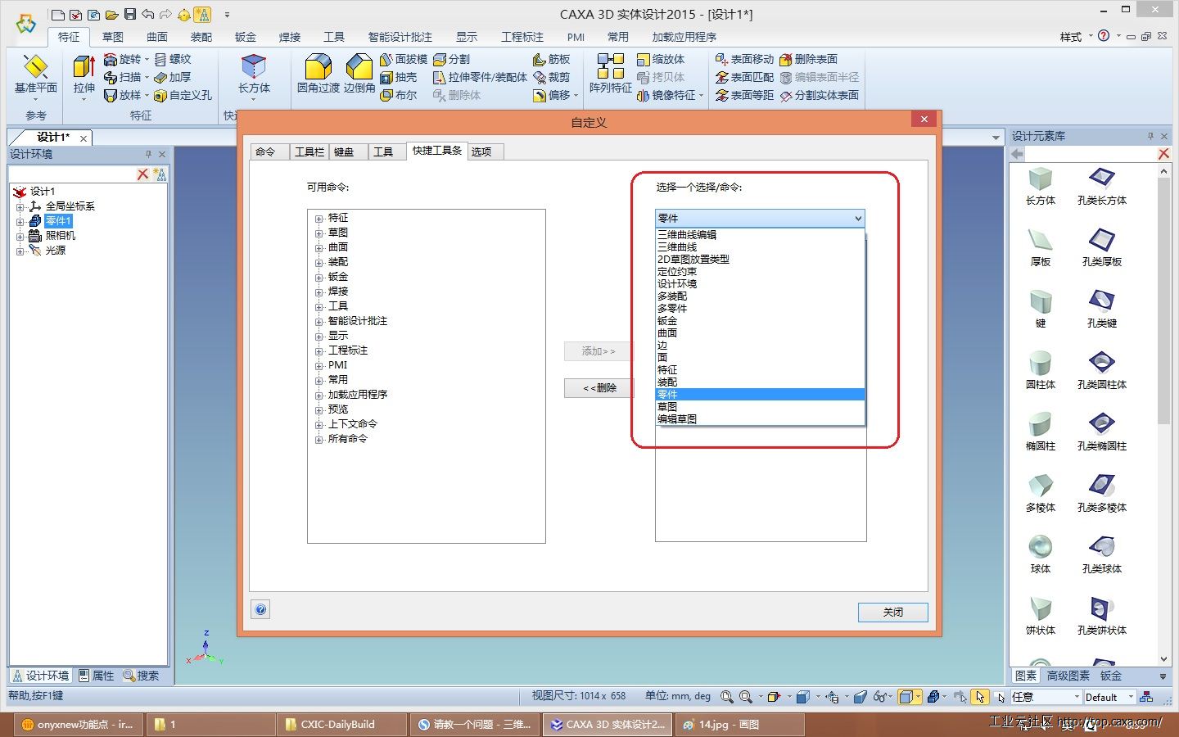Click the 加厚 thicken tool
This screenshot has width=1179, height=737.
click(173, 77)
